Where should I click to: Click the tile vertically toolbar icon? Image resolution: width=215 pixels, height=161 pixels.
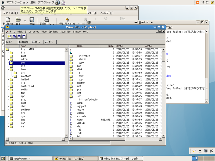pos(24,36)
